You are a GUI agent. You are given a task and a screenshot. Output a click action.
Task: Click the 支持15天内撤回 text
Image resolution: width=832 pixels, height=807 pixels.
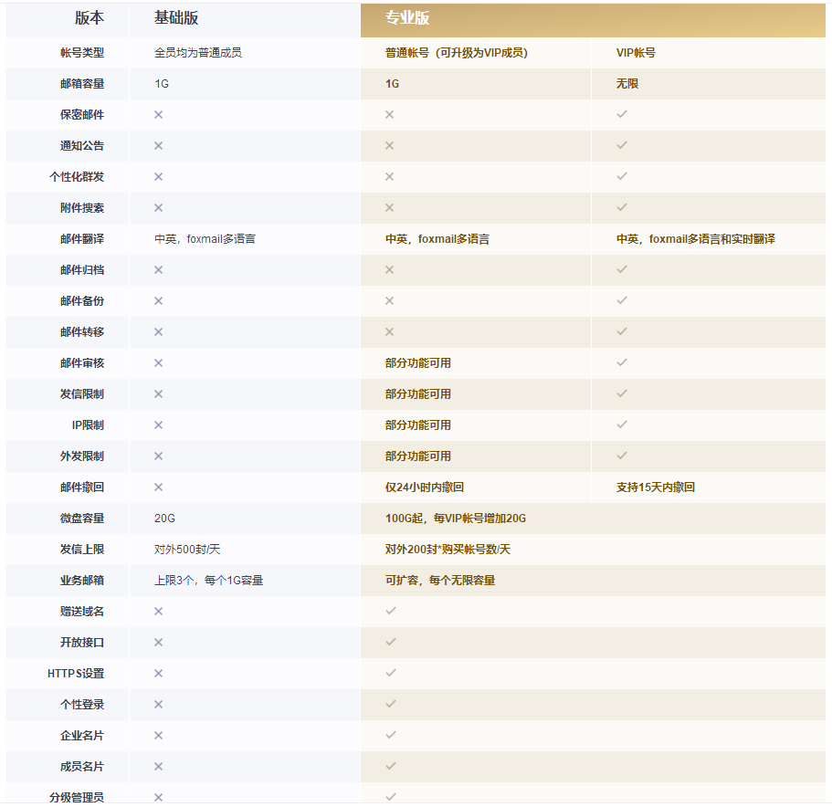click(x=655, y=487)
